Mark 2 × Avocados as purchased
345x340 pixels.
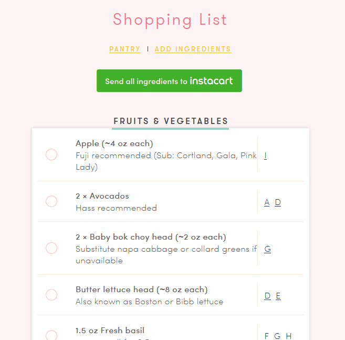click(x=51, y=201)
